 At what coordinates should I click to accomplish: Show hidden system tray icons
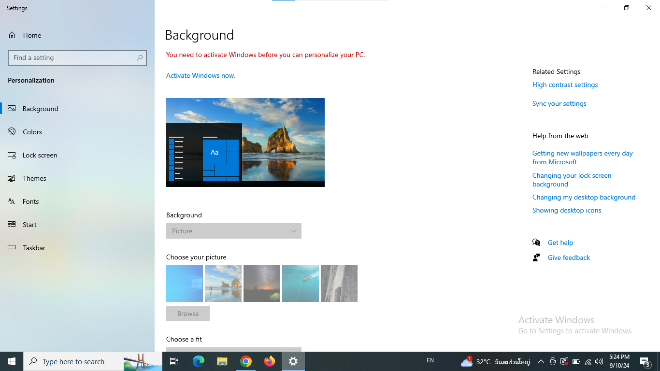(541, 361)
